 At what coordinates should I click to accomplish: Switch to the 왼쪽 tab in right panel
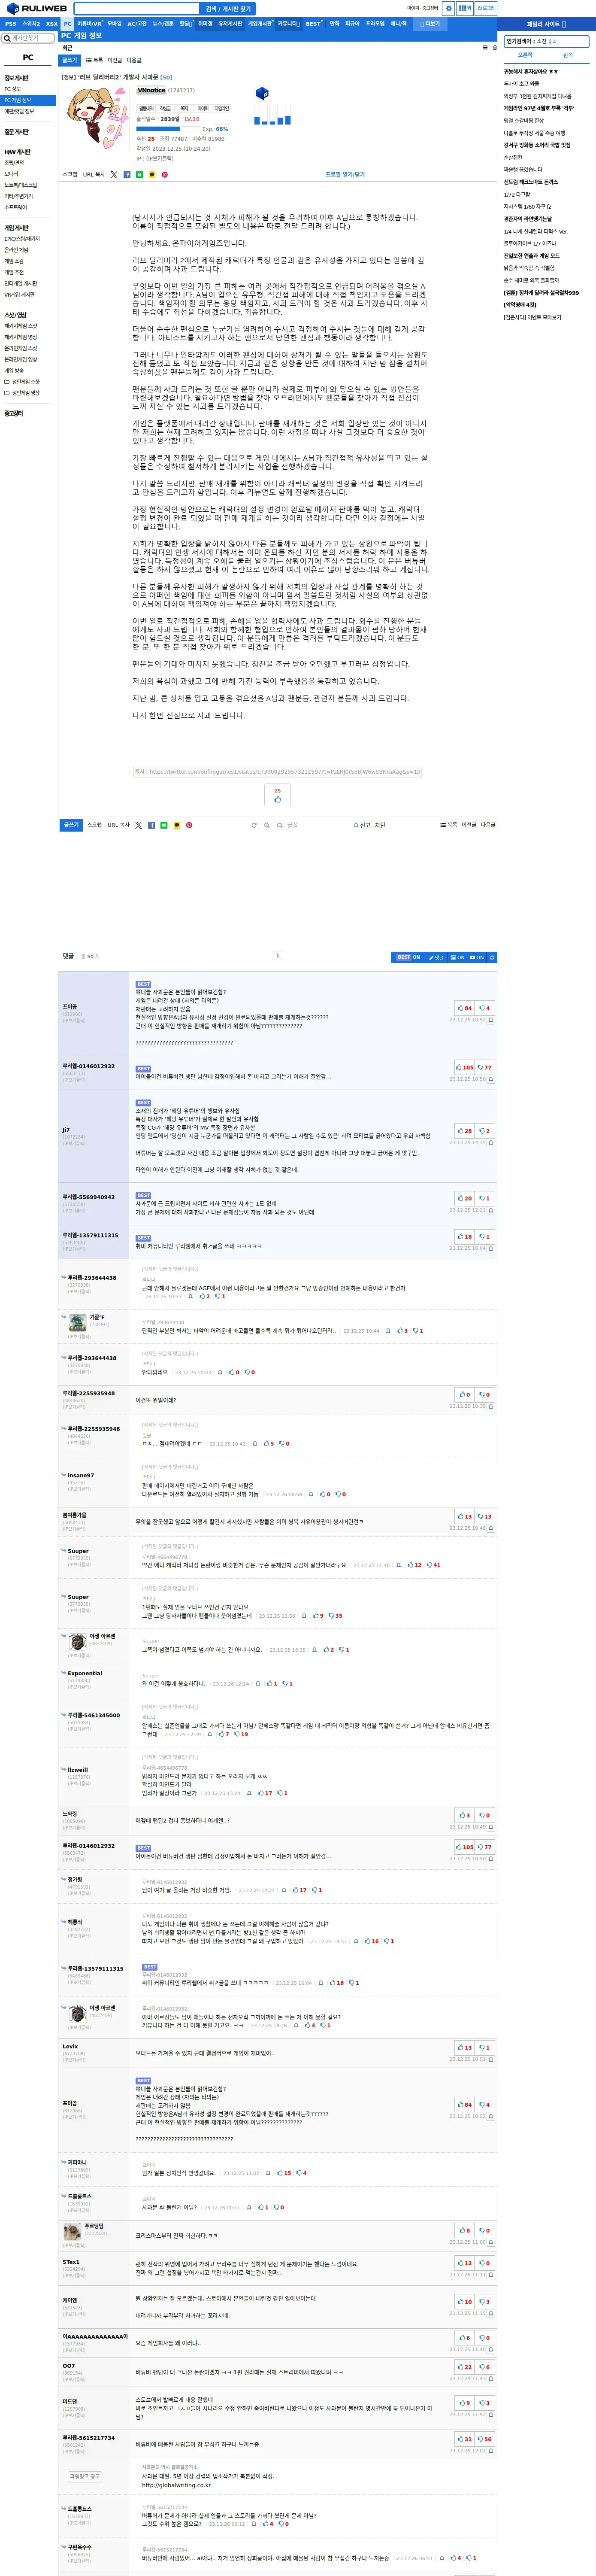pos(568,55)
